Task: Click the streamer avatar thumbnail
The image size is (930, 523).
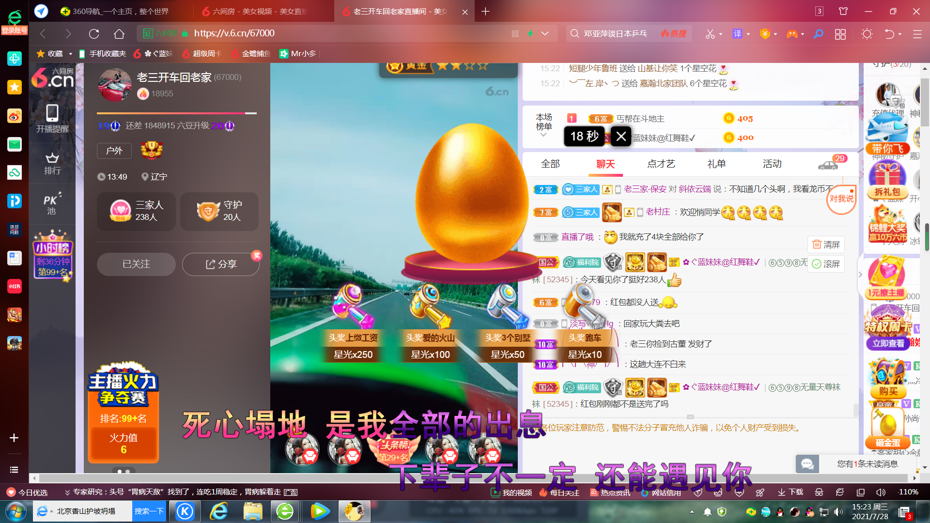Action: pyautogui.click(x=115, y=84)
